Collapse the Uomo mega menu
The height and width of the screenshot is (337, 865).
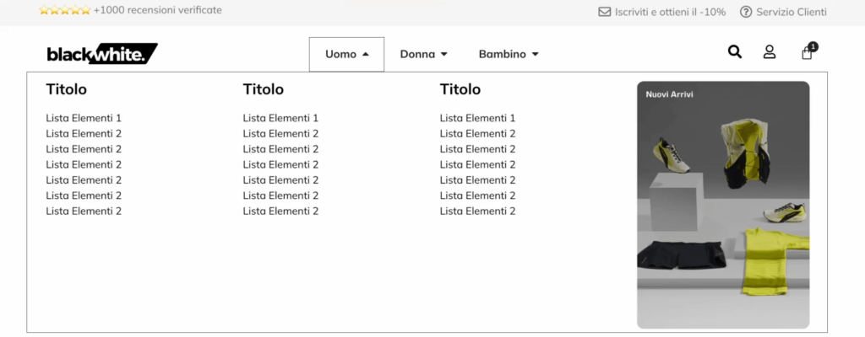346,54
